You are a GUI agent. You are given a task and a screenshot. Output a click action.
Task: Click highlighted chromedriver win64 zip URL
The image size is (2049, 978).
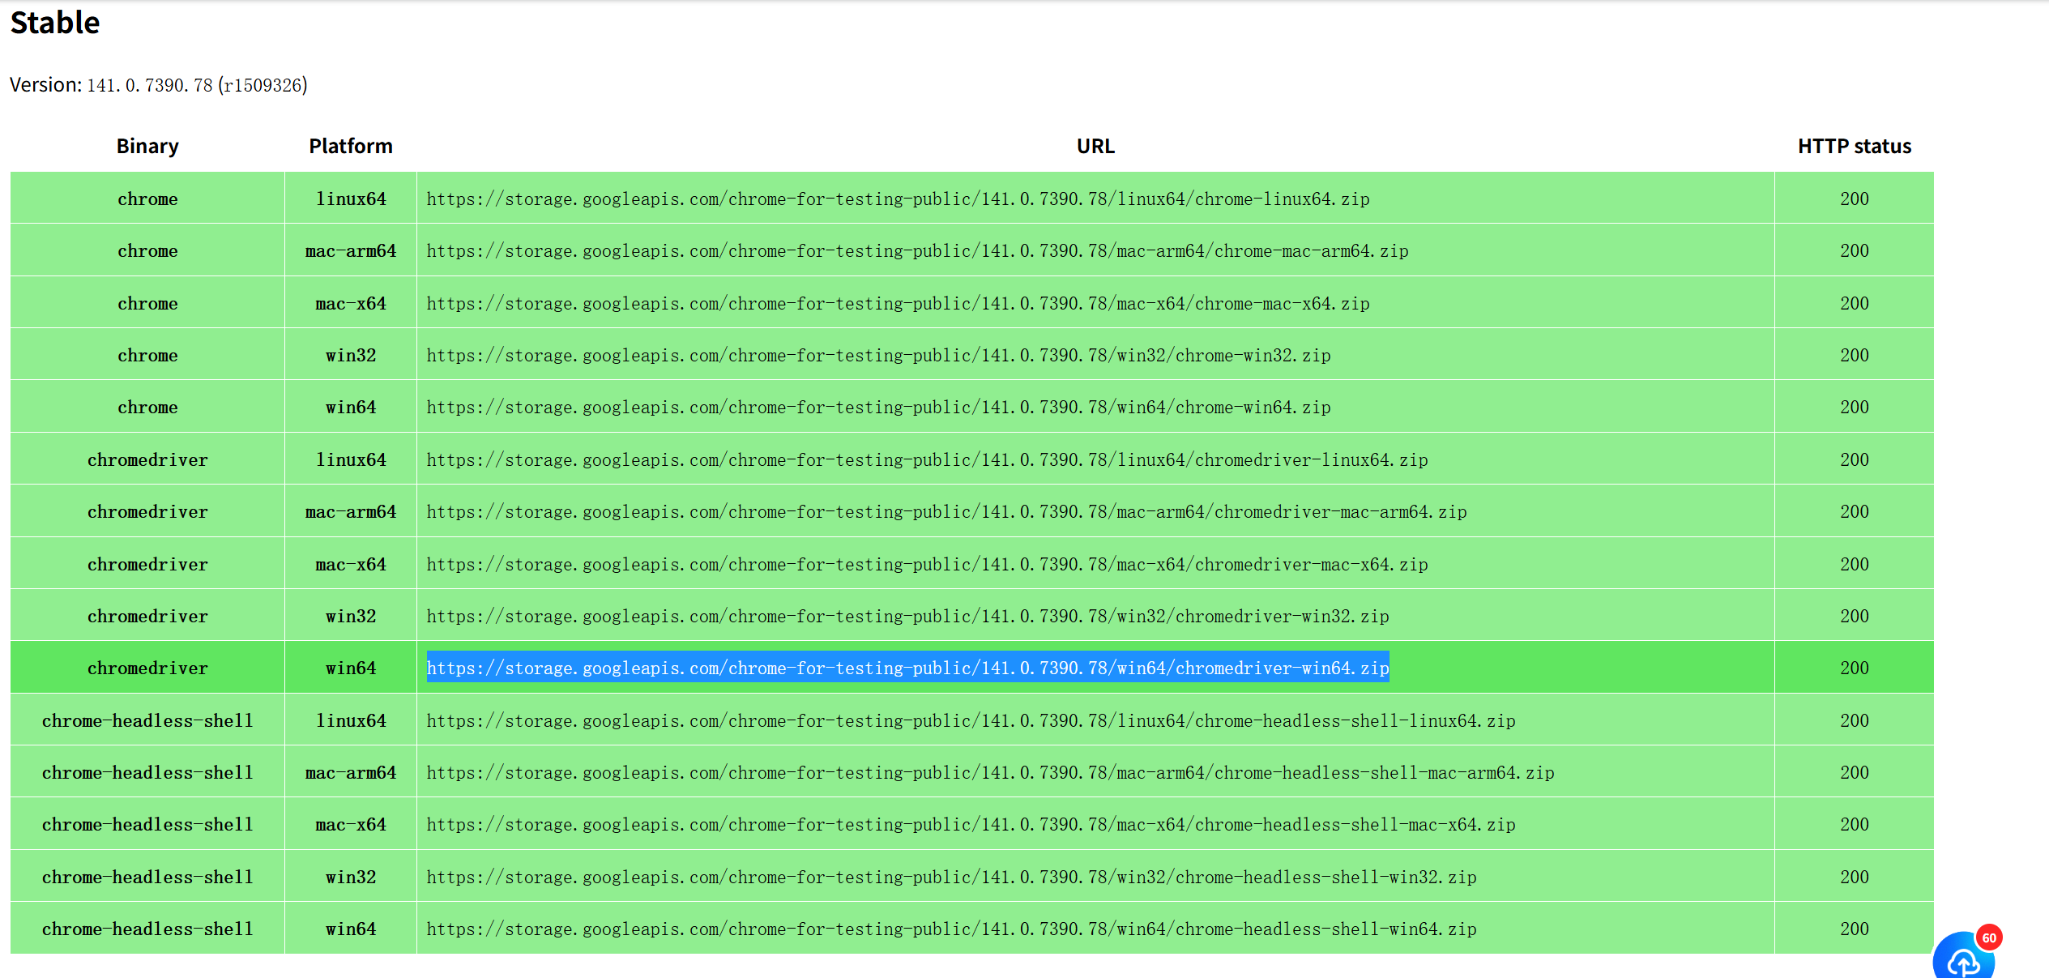pos(907,668)
